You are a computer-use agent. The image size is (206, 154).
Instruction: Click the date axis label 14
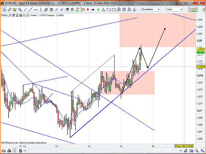89,146
